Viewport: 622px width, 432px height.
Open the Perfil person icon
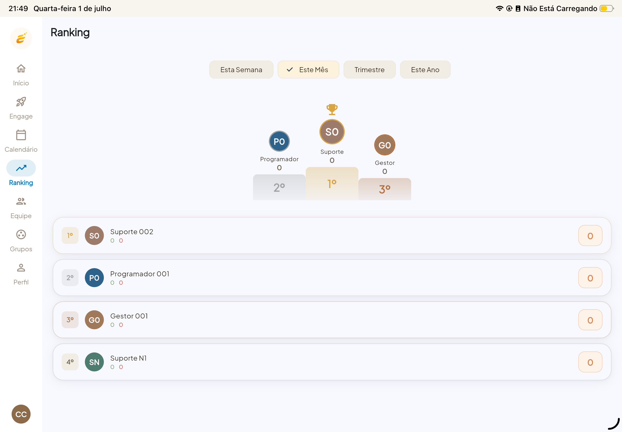[x=21, y=268]
